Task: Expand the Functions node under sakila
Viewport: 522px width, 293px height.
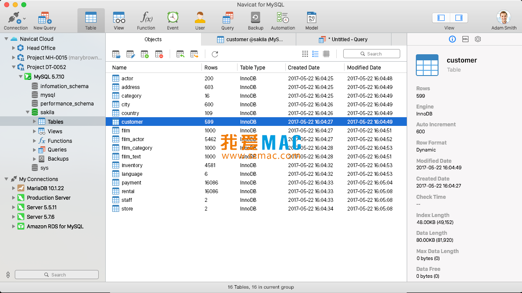Action: (x=34, y=141)
